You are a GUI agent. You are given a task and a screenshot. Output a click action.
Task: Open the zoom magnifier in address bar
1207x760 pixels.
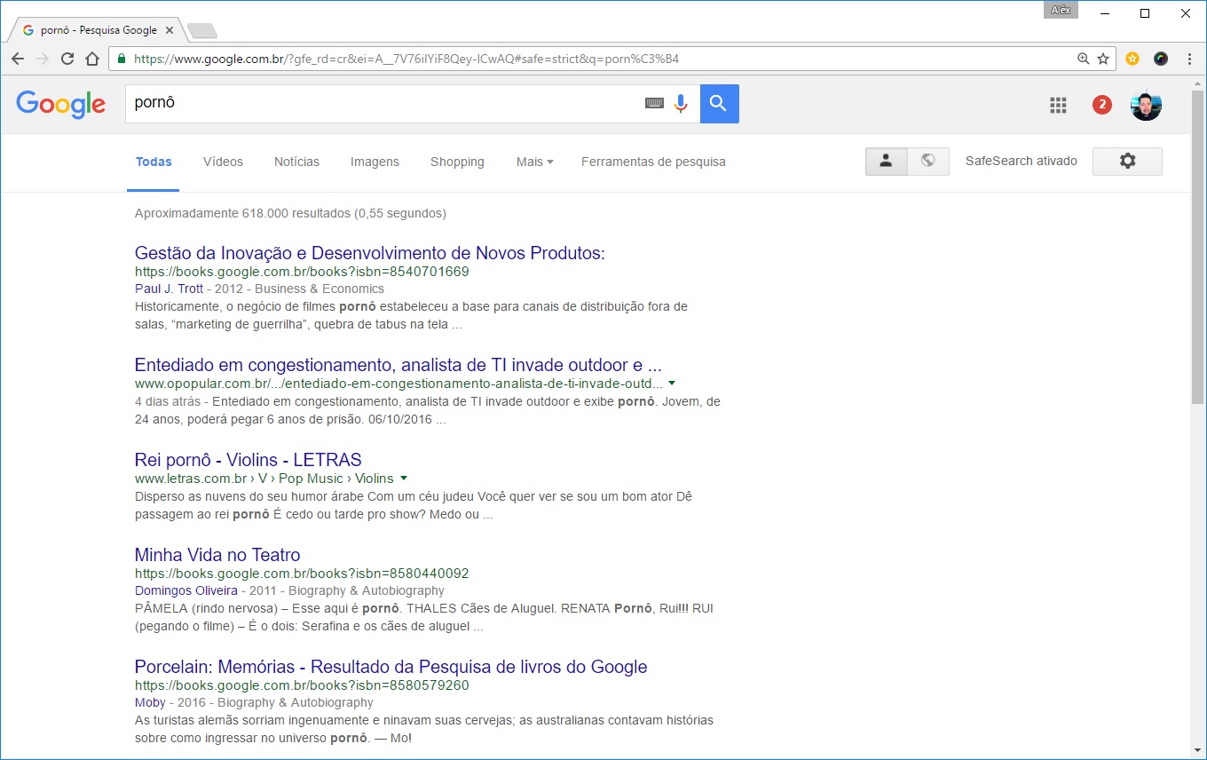(1083, 59)
